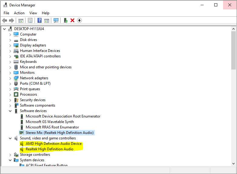The image size is (237, 174).
Task: Select Stereo Mix (Realtek High Definition Audio)
Action: 59,133
